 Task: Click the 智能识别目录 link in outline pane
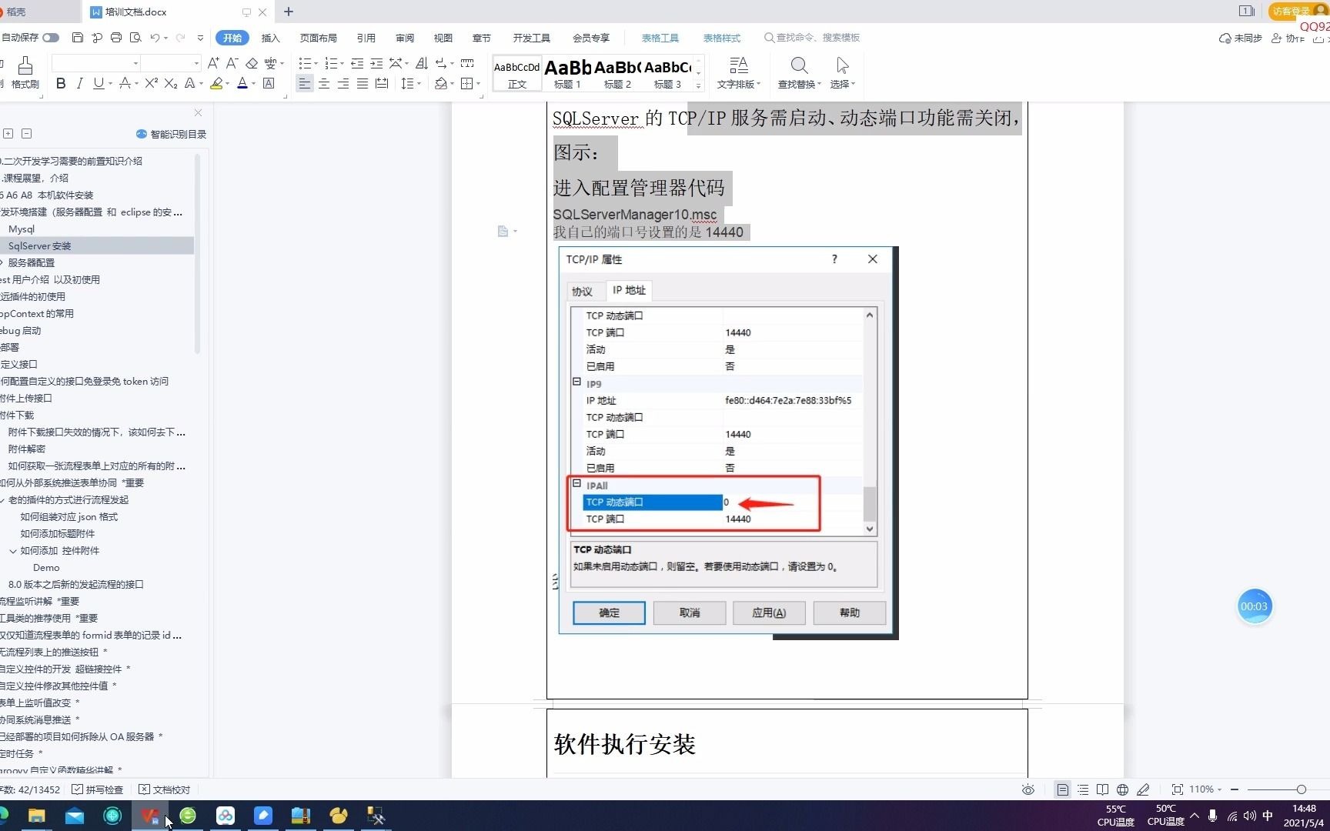tap(171, 134)
